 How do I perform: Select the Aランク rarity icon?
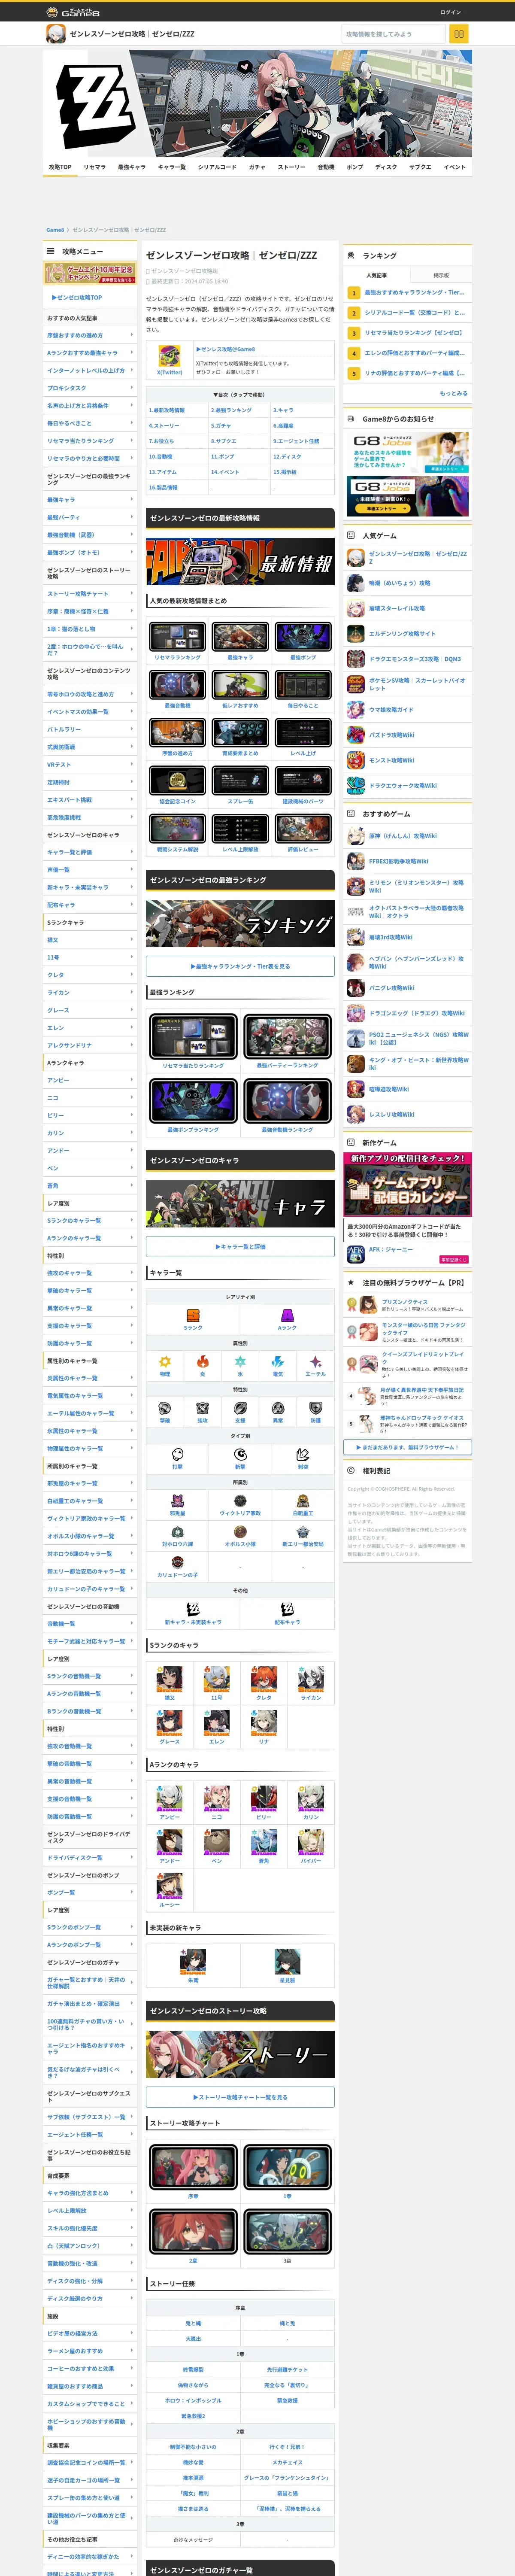287,1316
